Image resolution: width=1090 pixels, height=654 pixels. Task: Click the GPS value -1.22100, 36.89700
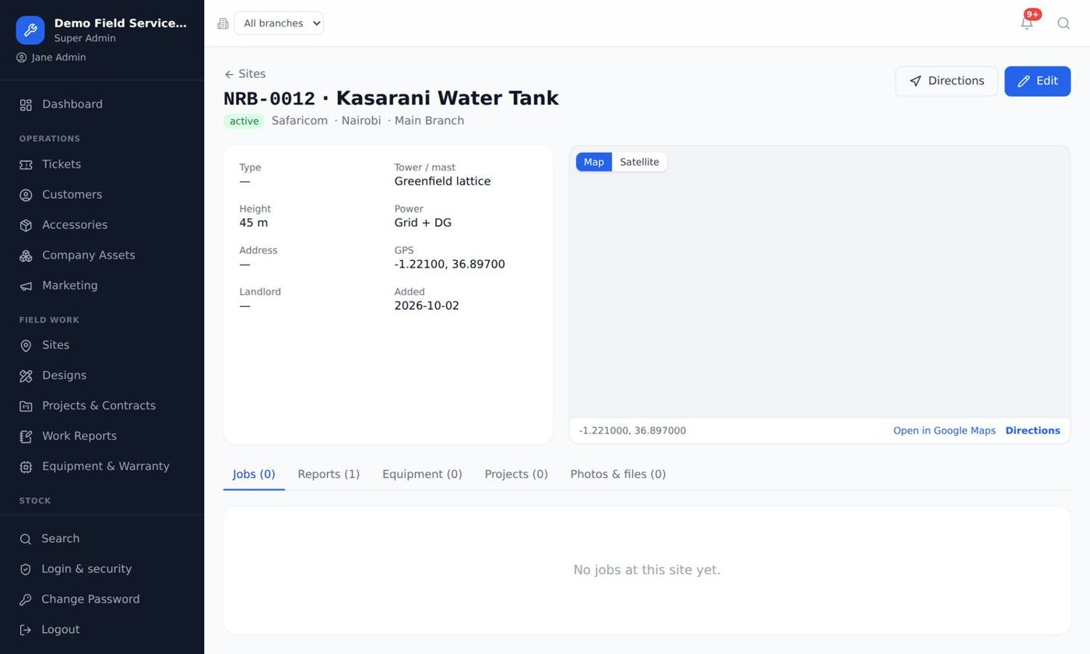(x=449, y=265)
